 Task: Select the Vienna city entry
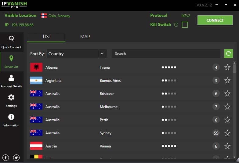(105, 146)
